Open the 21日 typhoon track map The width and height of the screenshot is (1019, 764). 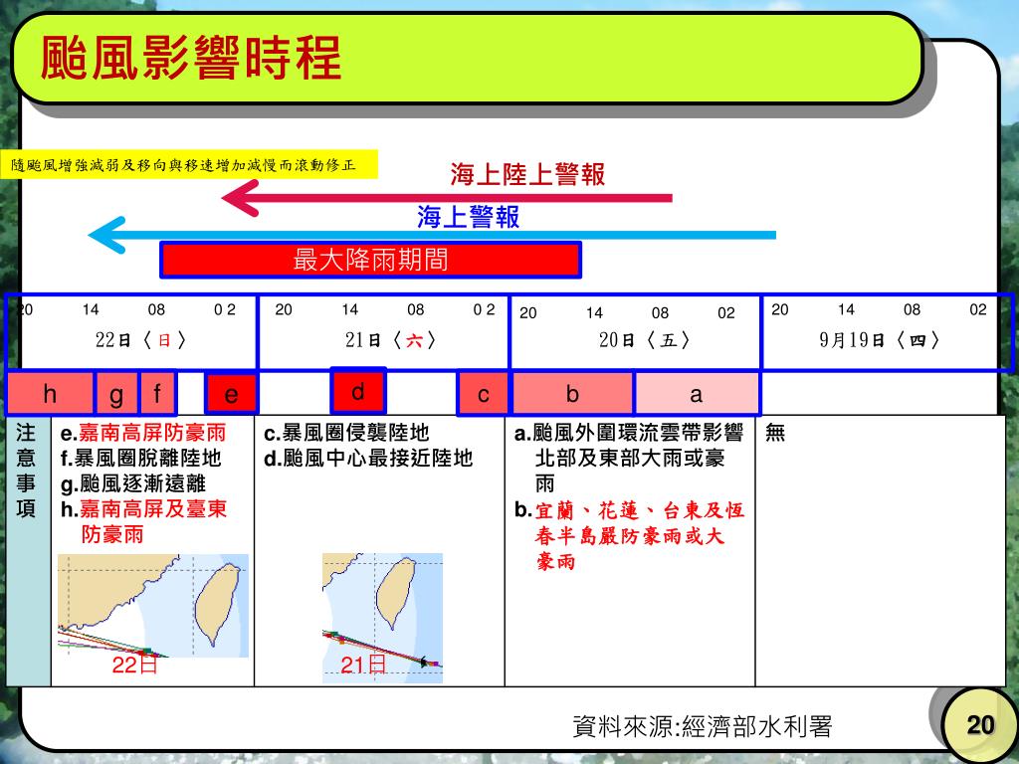(383, 618)
